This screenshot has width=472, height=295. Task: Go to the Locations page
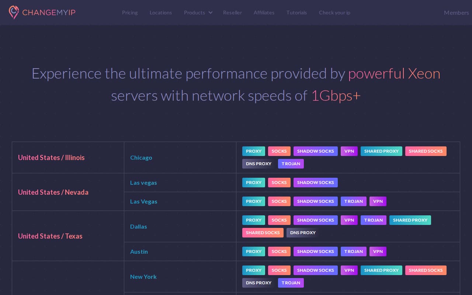pyautogui.click(x=161, y=13)
